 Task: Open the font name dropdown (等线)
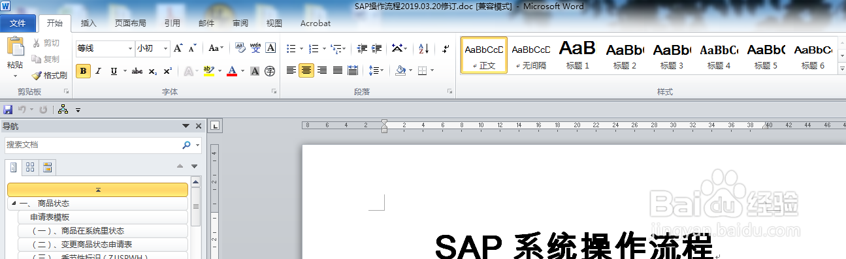click(x=129, y=48)
